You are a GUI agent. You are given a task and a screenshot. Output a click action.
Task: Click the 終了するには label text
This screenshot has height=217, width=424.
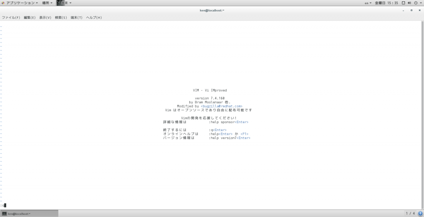coord(175,130)
